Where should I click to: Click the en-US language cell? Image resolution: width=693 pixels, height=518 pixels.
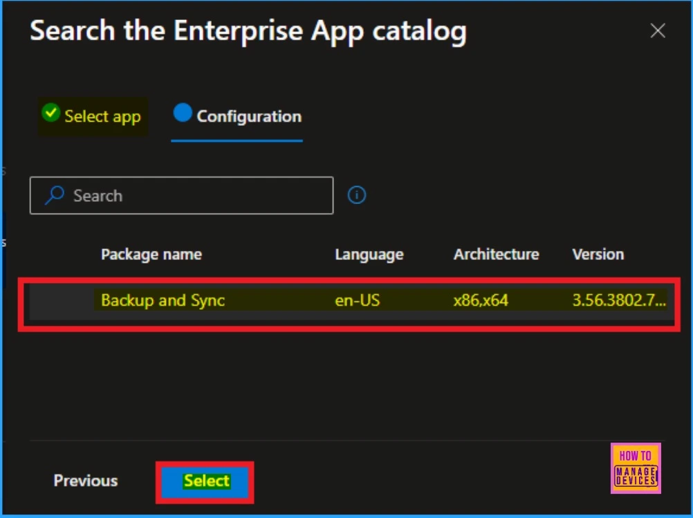pos(357,301)
